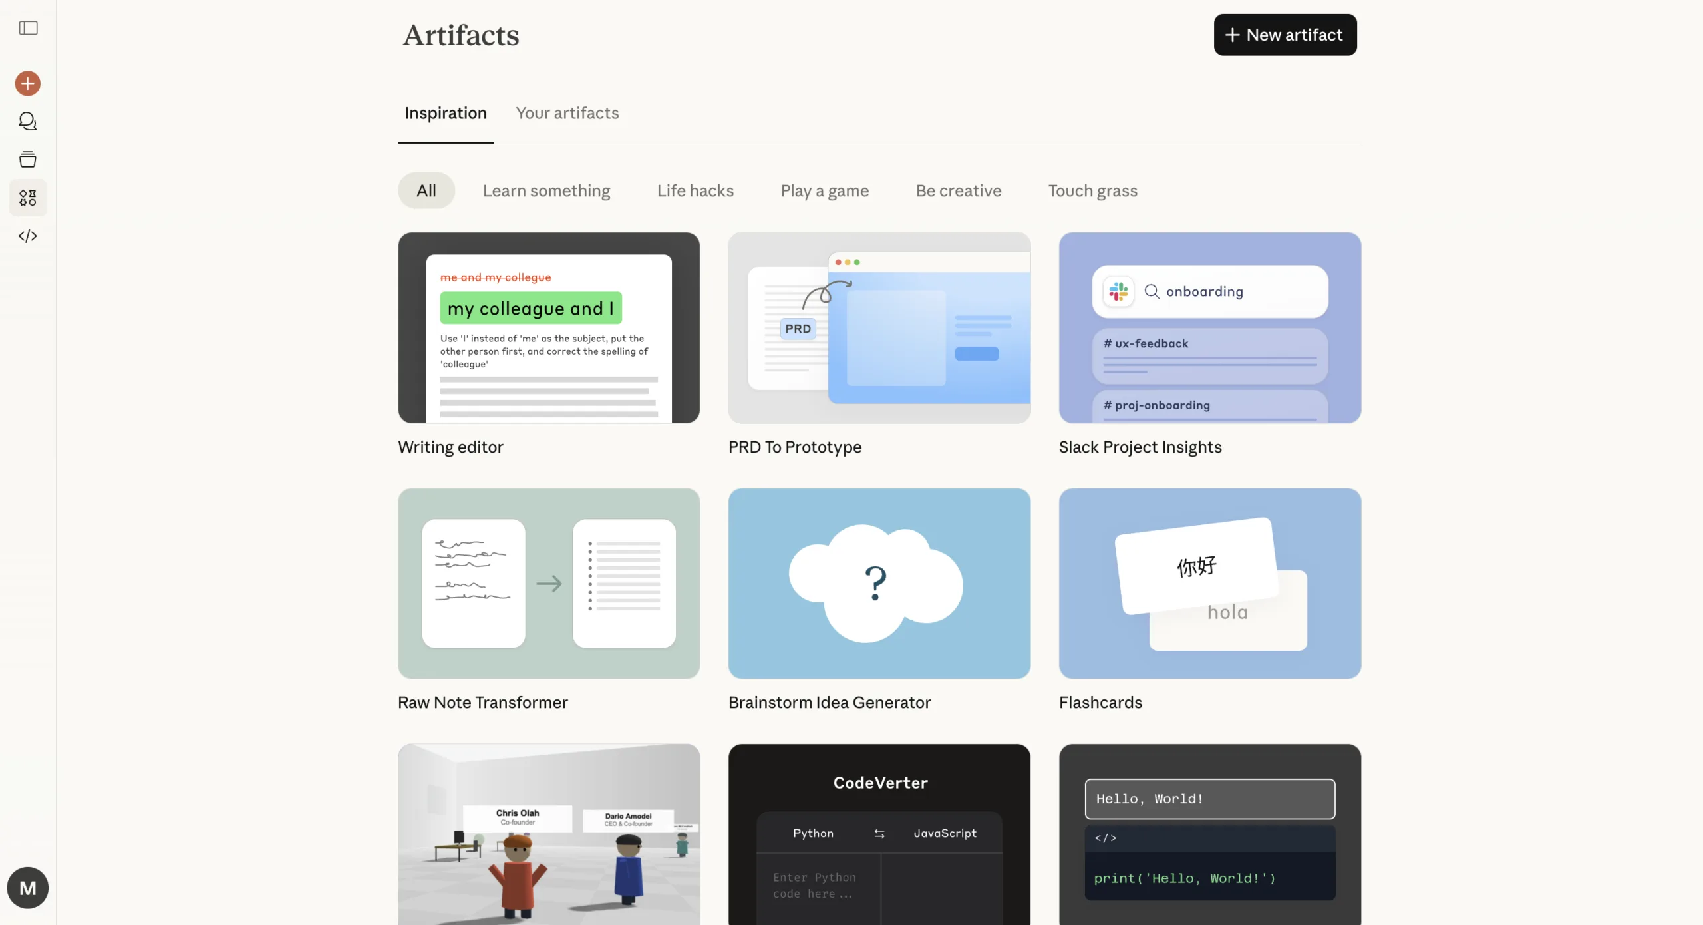Open the chats icon in the sidebar
The image size is (1703, 925).
coord(28,121)
